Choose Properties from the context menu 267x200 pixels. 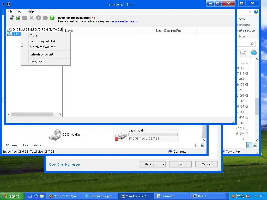pos(45,62)
